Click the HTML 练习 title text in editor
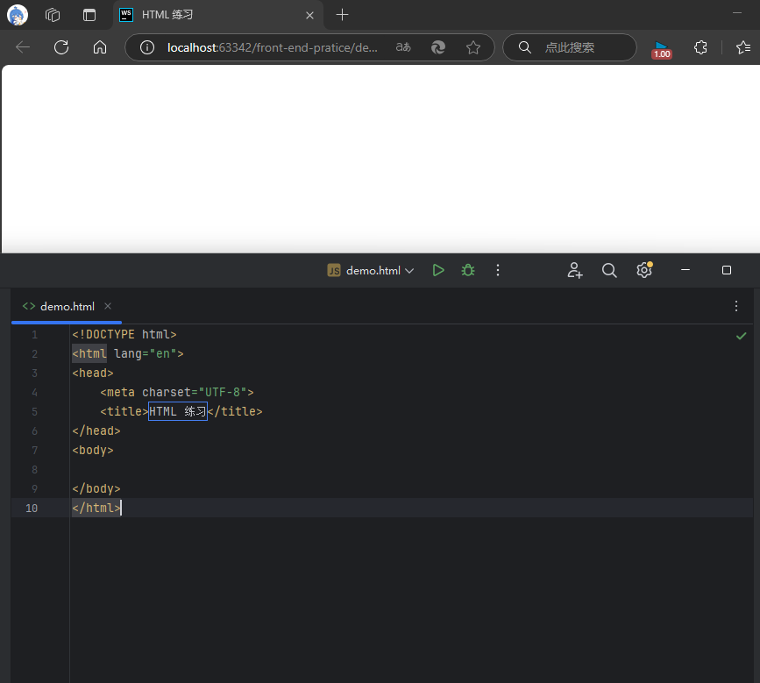The image size is (760, 683). 177,411
